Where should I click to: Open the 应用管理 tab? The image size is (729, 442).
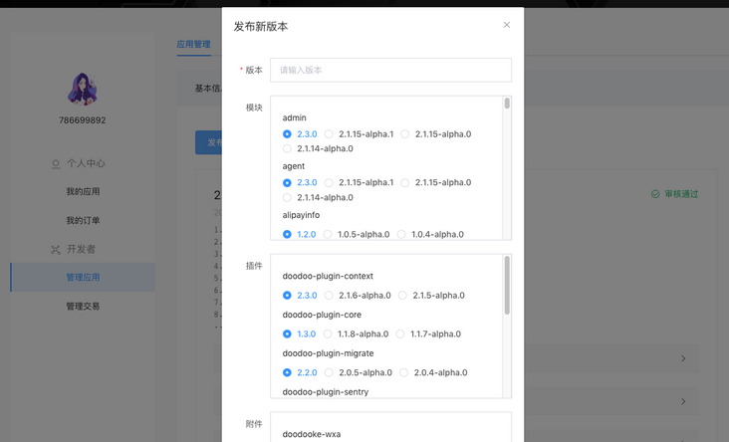coord(193,44)
